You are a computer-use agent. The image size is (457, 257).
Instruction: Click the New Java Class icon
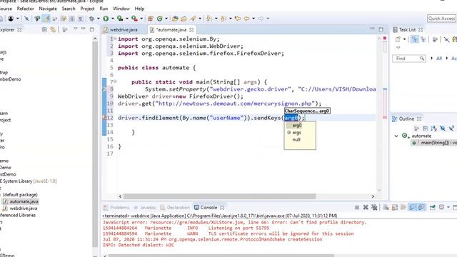160,19
